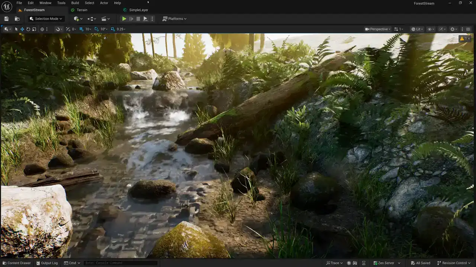Click the Save current level icon
The width and height of the screenshot is (476, 267).
6,19
